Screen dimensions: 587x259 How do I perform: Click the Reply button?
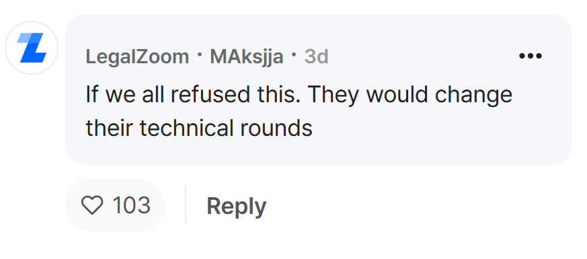click(236, 206)
